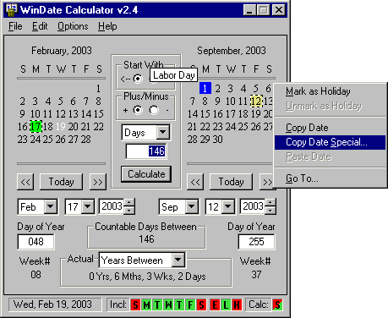Select February 1 on left calendar

point(98,89)
